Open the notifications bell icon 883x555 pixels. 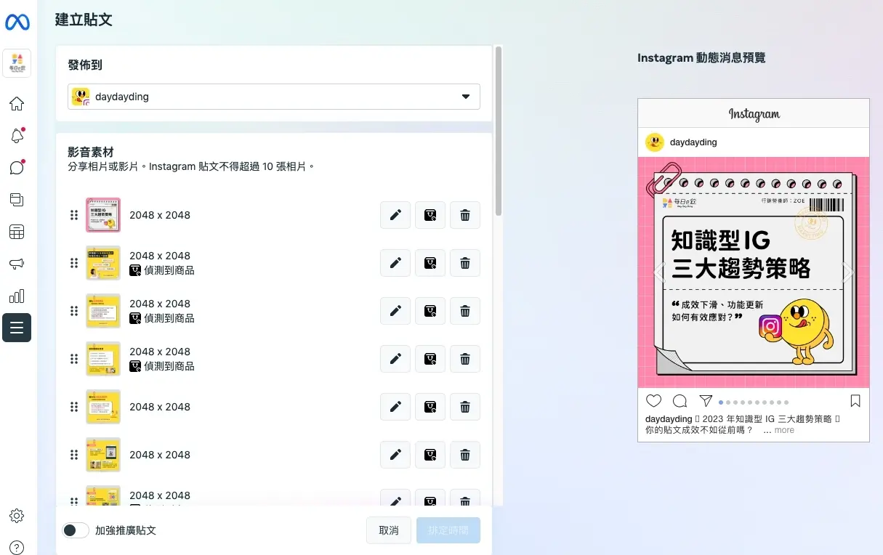pyautogui.click(x=17, y=136)
